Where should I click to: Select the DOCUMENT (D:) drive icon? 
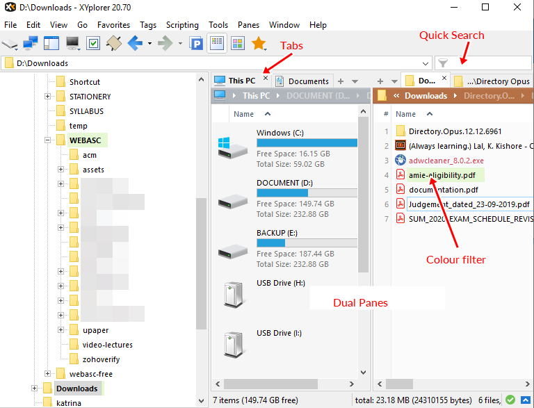click(x=233, y=202)
